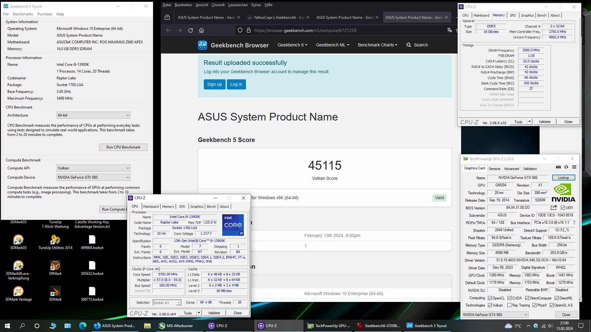The height and width of the screenshot is (332, 591).
Task: Click the Valid badge on result
Action: [439, 198]
